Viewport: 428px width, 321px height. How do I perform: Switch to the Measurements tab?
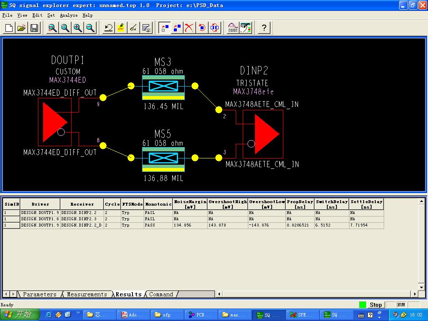point(87,294)
